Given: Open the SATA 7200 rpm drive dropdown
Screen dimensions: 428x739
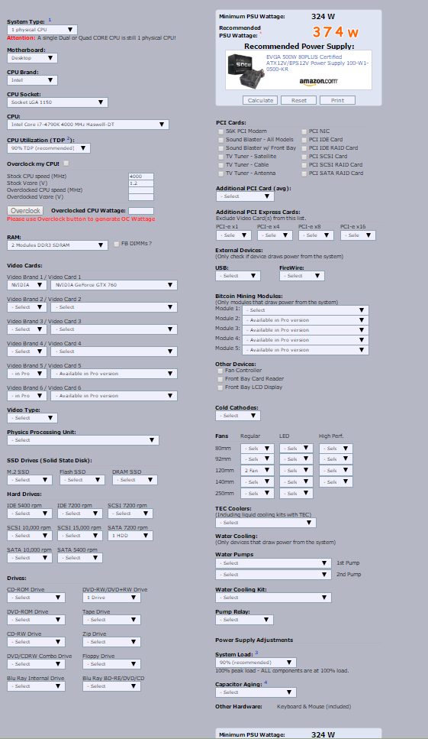Looking at the screenshot, I should [130, 536].
